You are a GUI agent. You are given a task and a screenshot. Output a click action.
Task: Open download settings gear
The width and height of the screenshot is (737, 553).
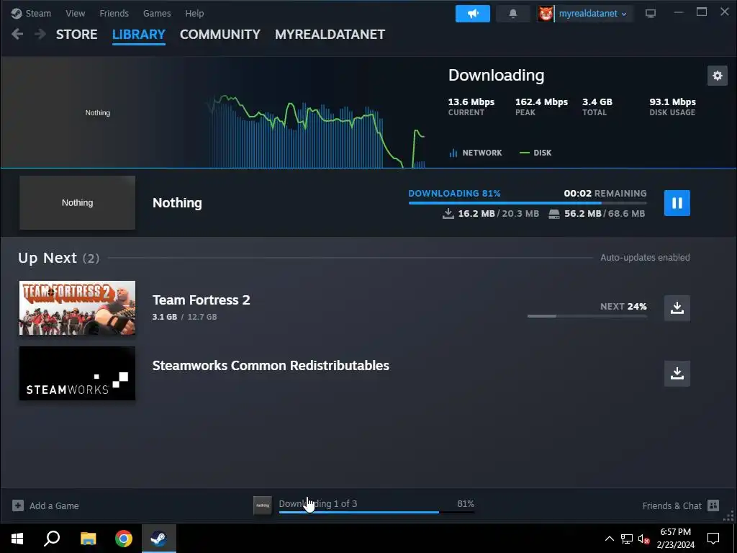718,76
